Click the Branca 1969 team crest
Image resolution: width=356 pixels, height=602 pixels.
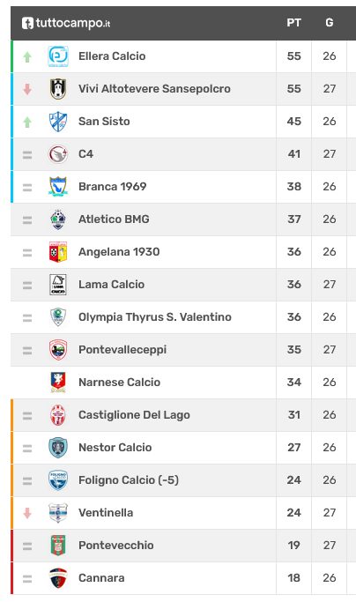tap(58, 187)
